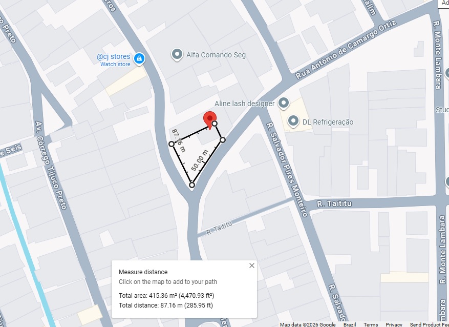
Task: Click the DL Refrigeração place icon
Action: (293, 121)
